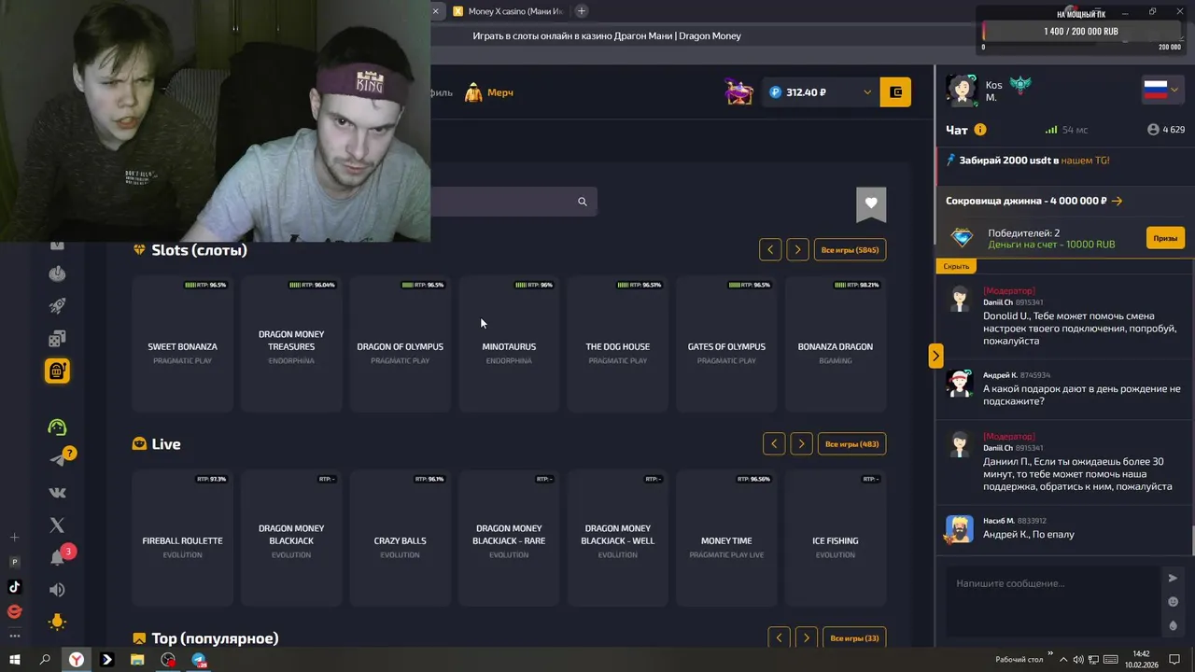Viewport: 1195px width, 672px height.
Task: Open Сокровища джинна arrow link
Action: (1117, 201)
